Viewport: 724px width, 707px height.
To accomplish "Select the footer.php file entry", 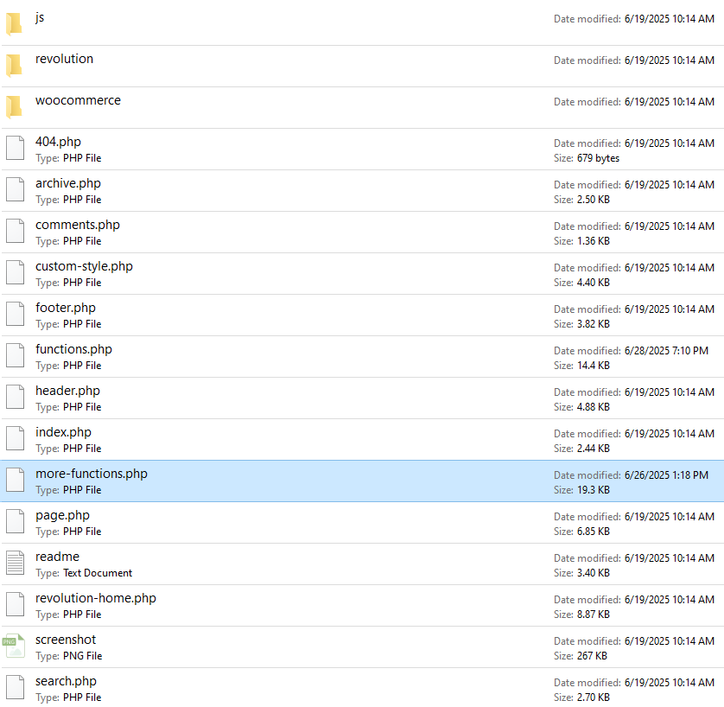I will (x=66, y=308).
